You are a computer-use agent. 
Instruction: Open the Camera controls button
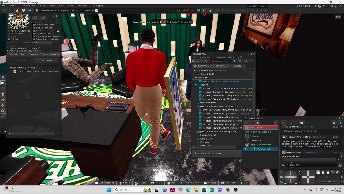pyautogui.click(x=210, y=183)
